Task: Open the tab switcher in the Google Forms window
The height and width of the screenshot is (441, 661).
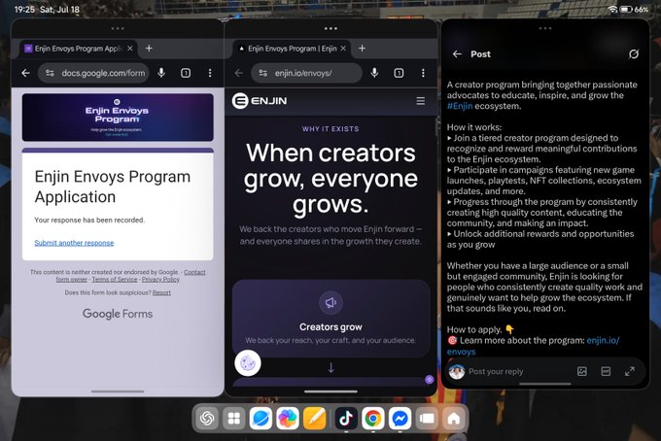Action: click(186, 73)
